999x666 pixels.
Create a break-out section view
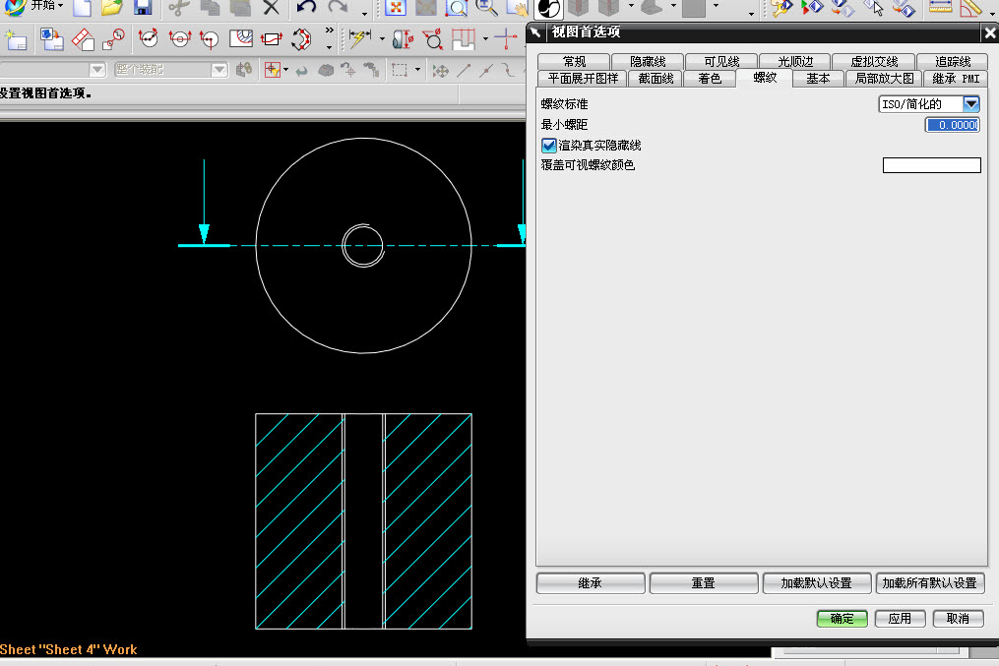click(x=241, y=39)
